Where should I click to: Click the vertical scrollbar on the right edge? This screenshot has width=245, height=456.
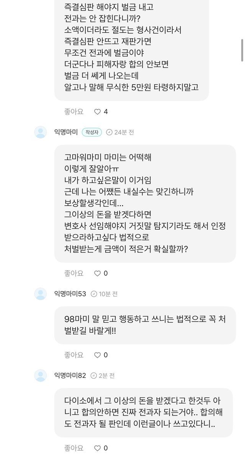tap(242, 50)
